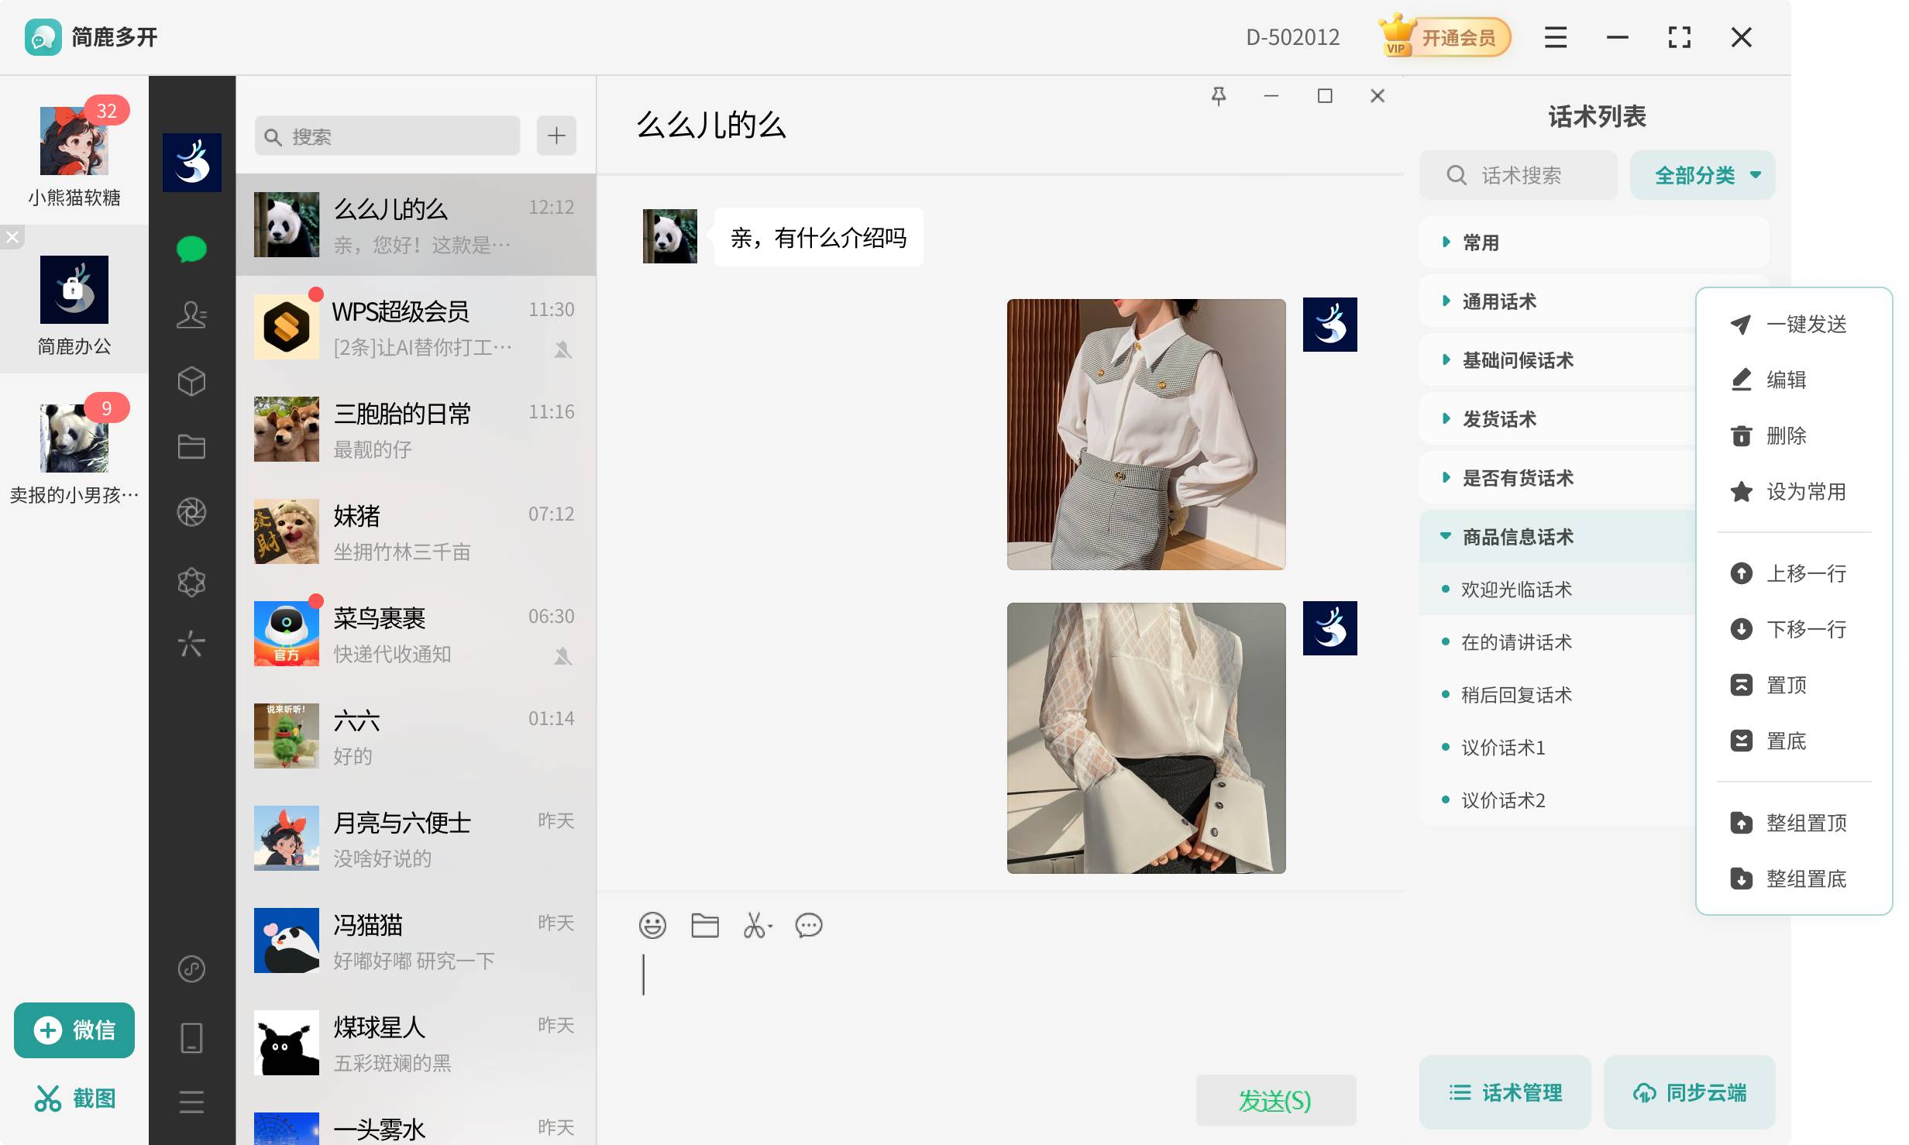This screenshot has height=1145, width=1909.
Task: Click the 话术搜索 search input field
Action: pyautogui.click(x=1517, y=175)
